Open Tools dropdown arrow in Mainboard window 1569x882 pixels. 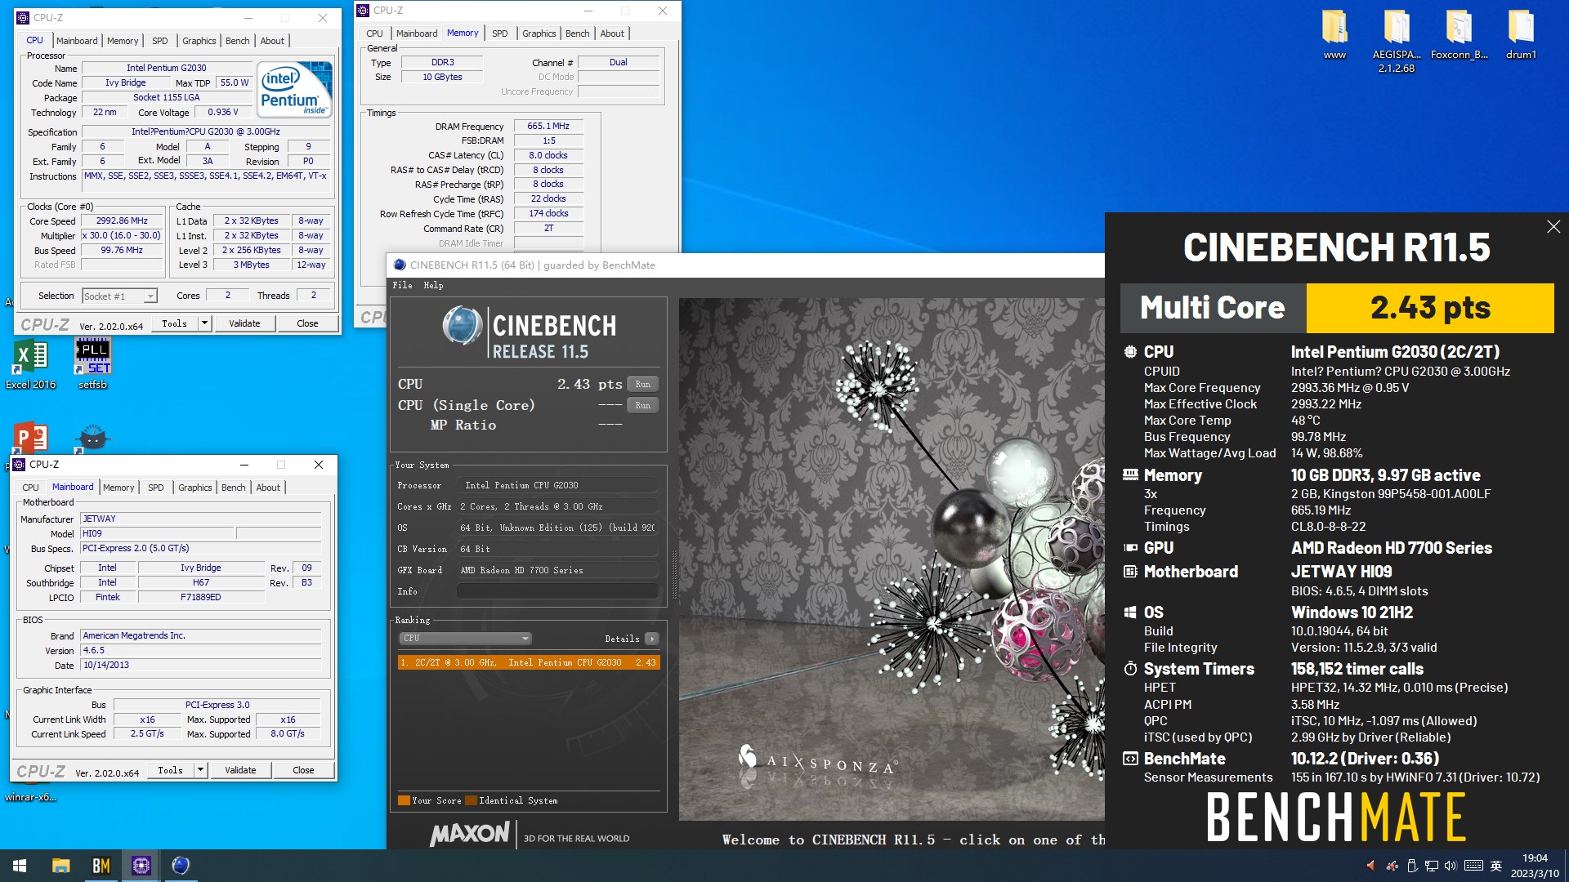(x=200, y=770)
